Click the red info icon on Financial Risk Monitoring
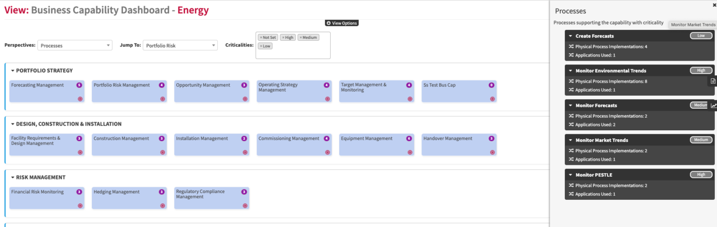 (80, 206)
